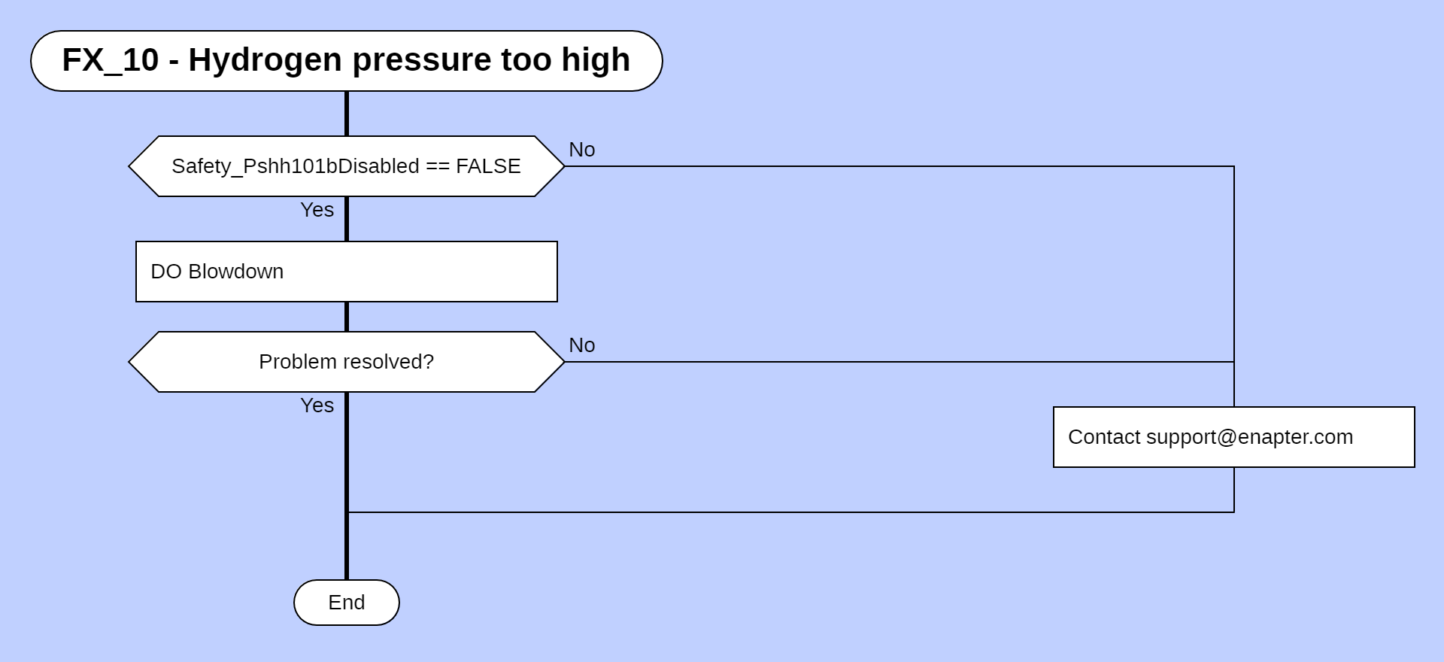Viewport: 1444px width, 662px height.
Task: Click the No label beside Problem resolved?
Action: [581, 345]
